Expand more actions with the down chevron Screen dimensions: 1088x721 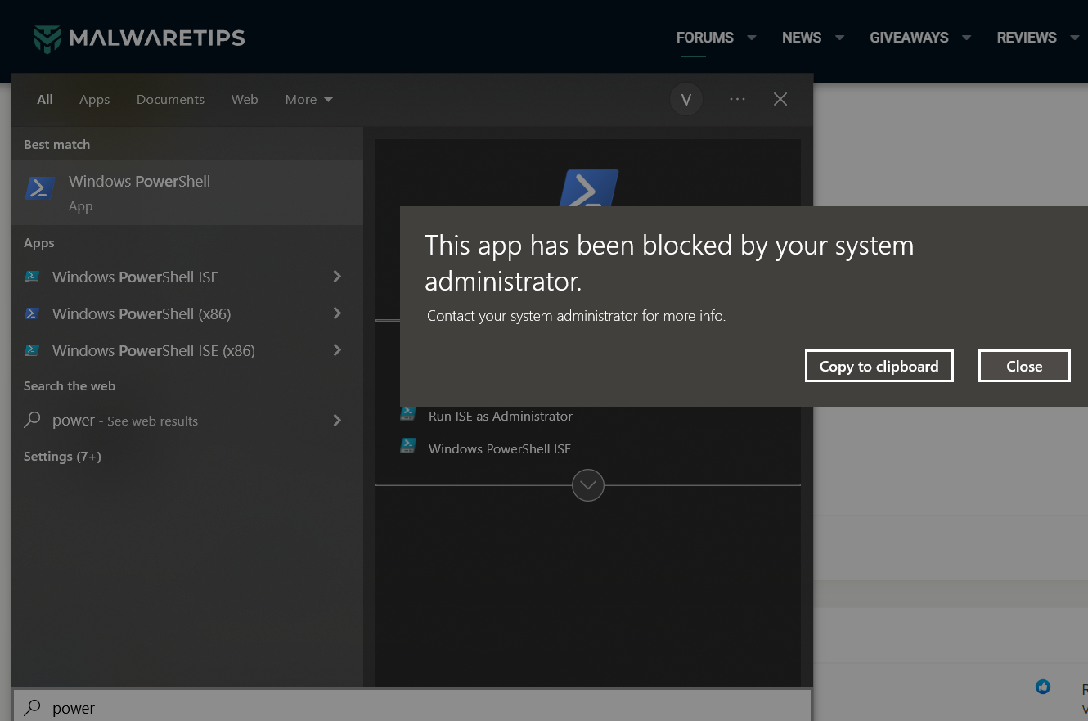coord(588,485)
